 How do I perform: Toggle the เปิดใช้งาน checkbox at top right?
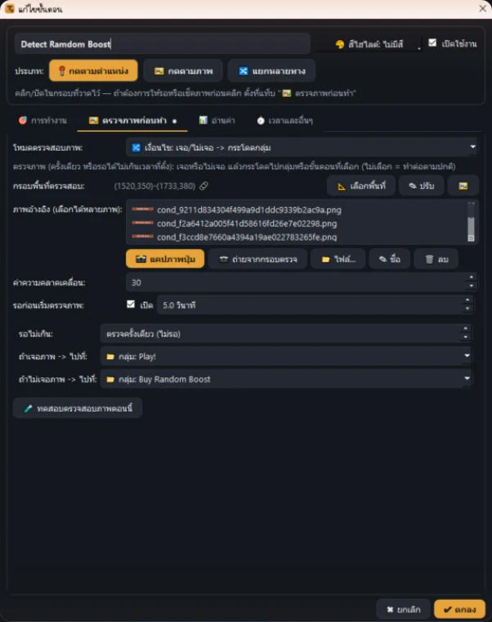432,43
